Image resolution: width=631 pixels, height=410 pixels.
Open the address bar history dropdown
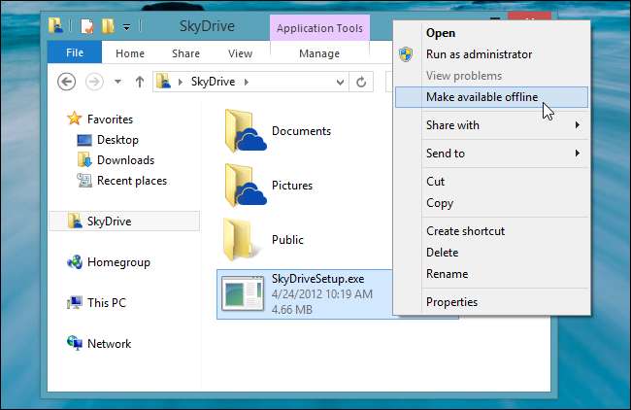pos(340,82)
